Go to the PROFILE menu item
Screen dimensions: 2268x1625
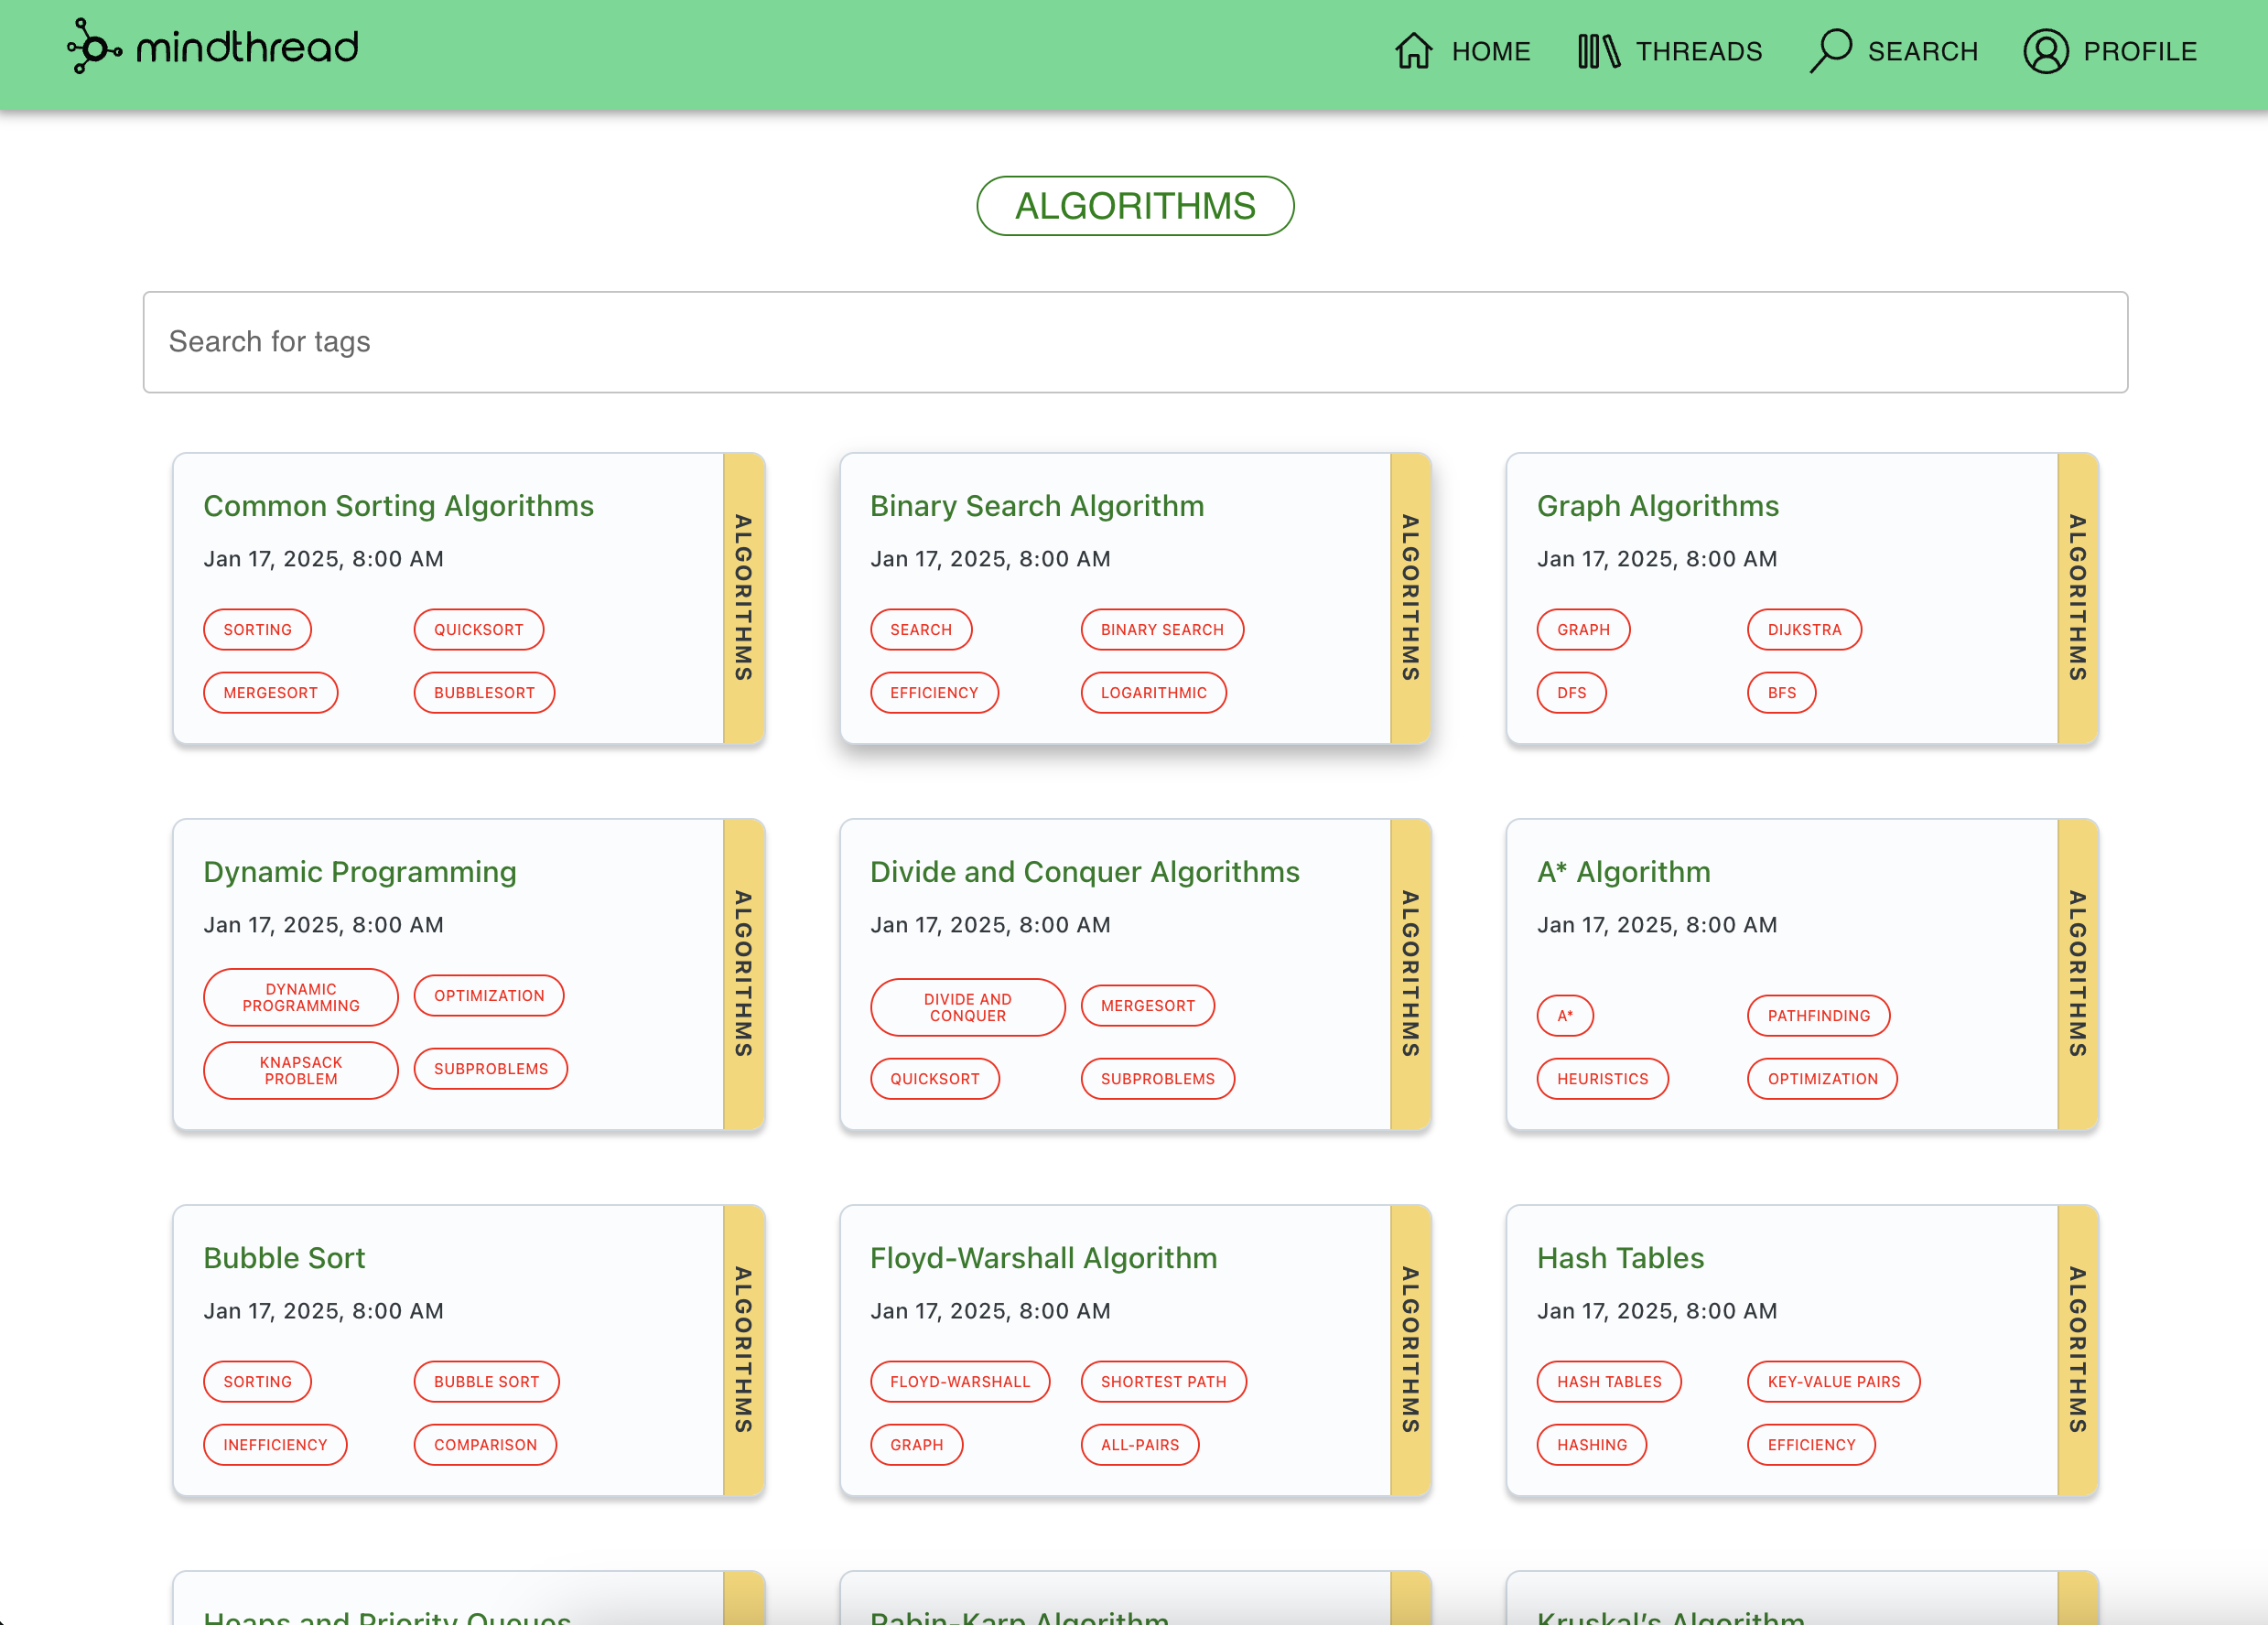[x=2139, y=51]
